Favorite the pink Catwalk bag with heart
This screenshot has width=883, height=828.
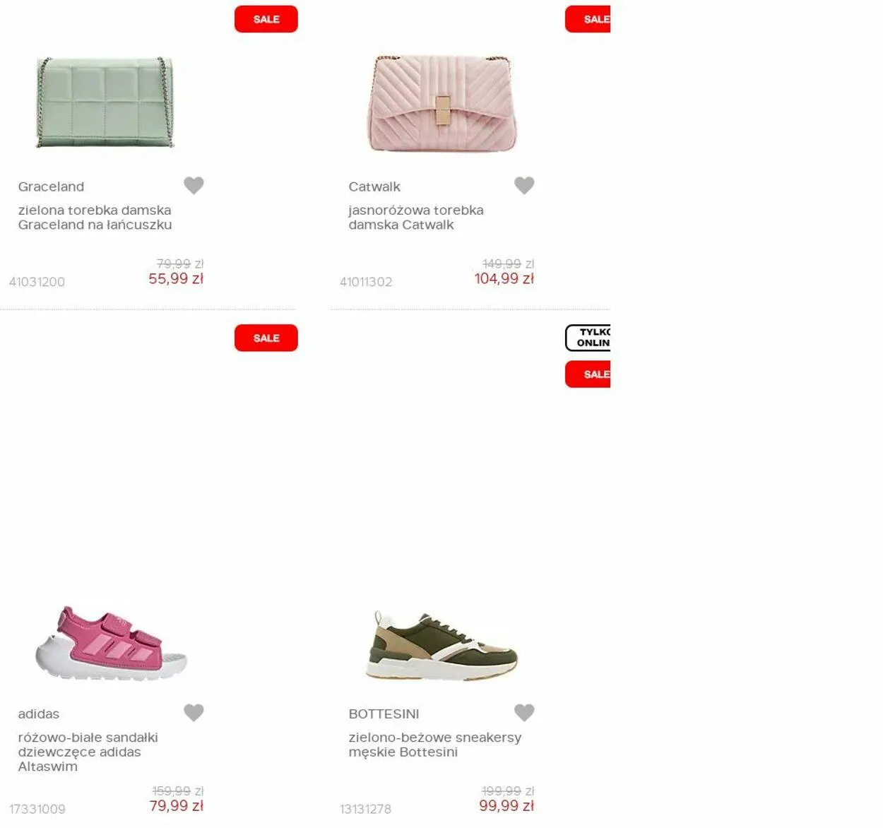click(524, 185)
